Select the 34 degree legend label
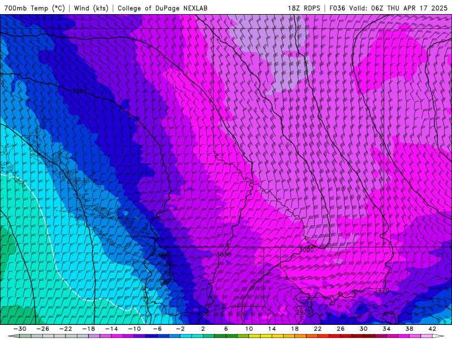The image size is (452, 339). tap(386, 329)
